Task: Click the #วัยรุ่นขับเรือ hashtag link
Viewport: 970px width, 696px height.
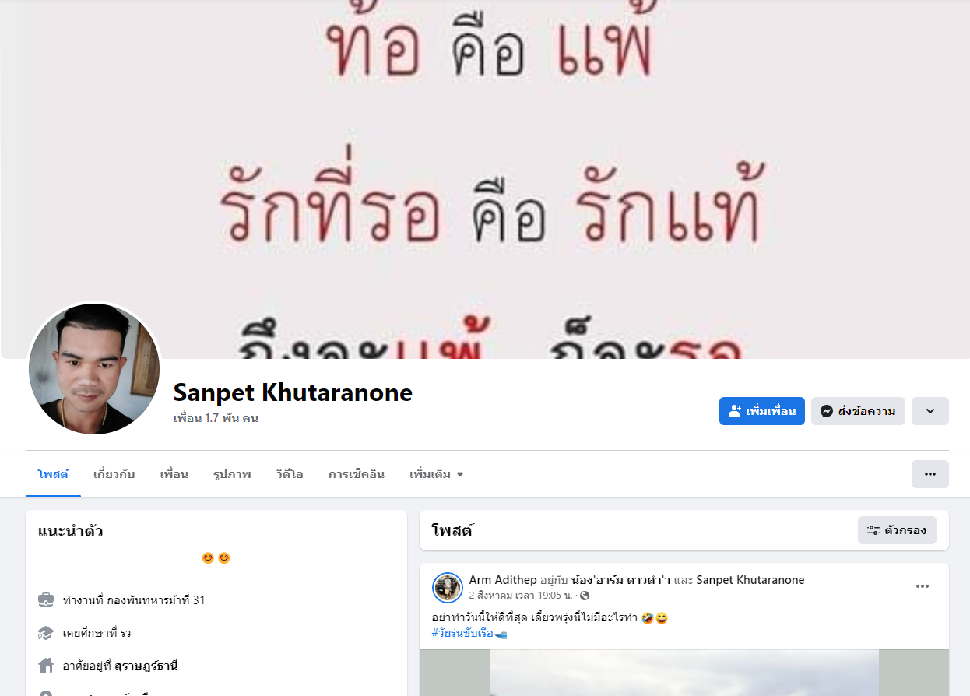Action: [462, 633]
